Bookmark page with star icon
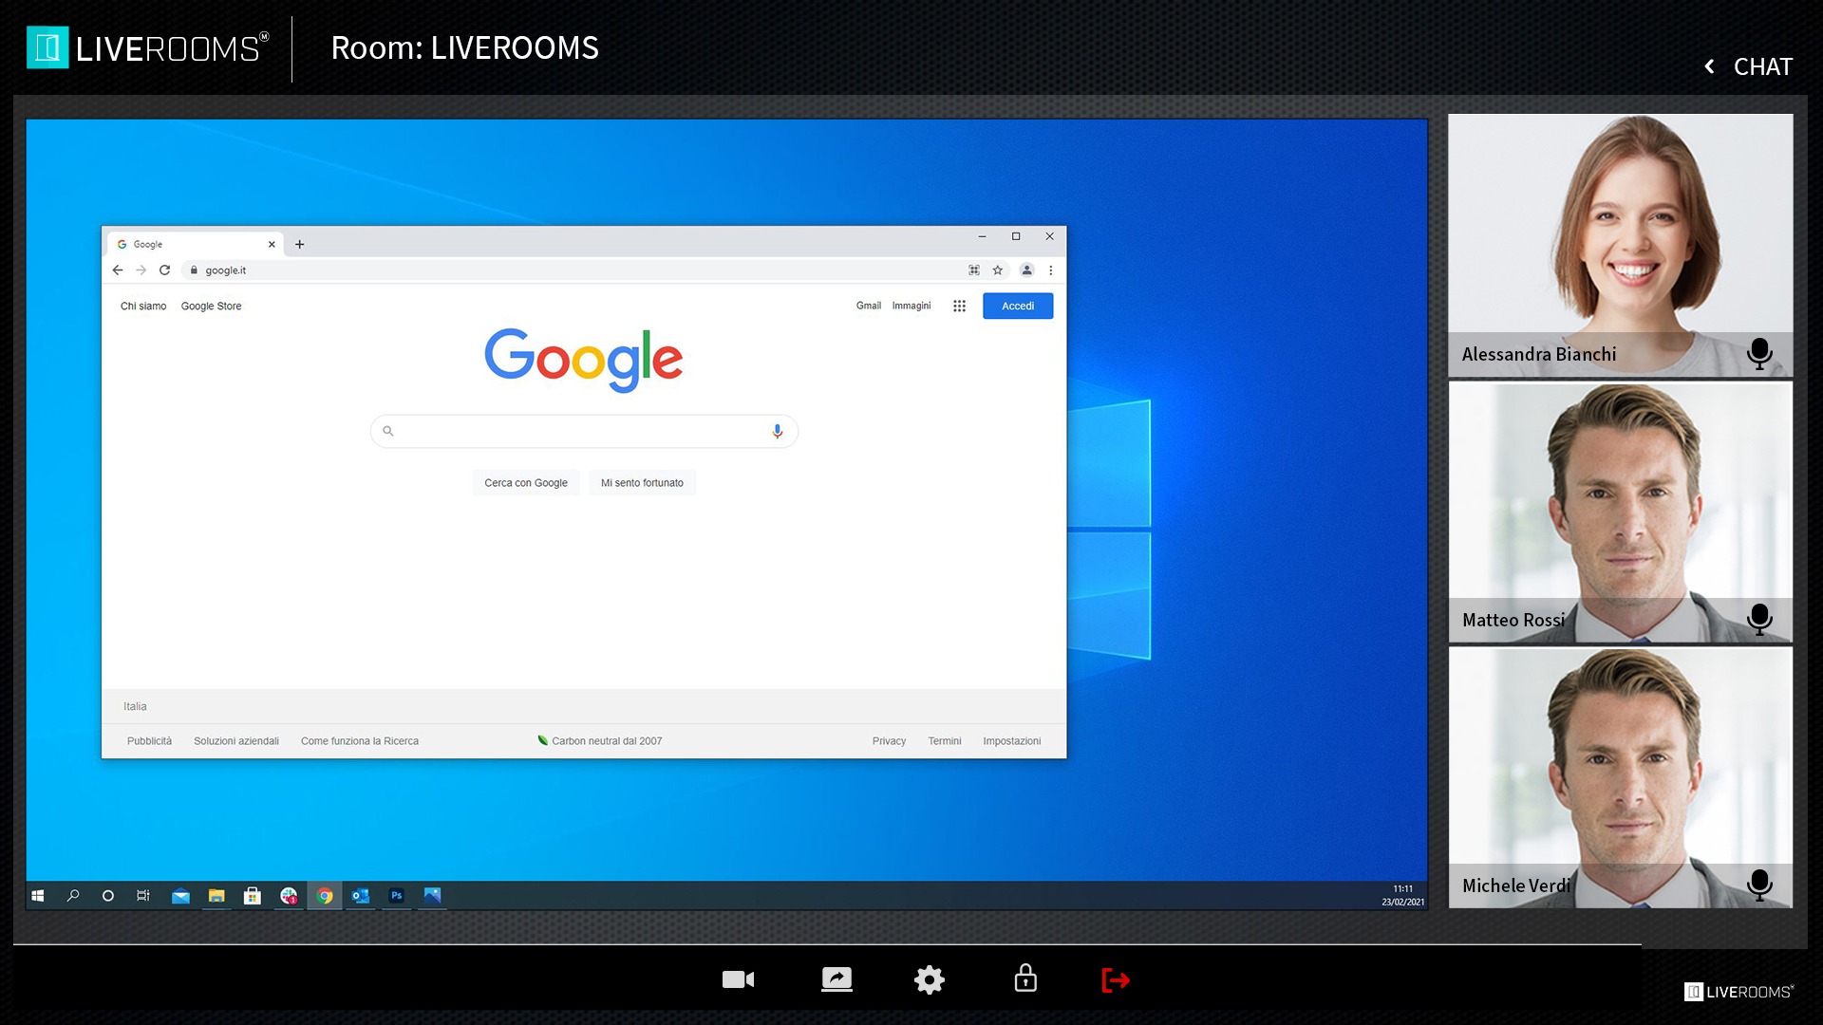This screenshot has height=1025, width=1823. pyautogui.click(x=998, y=270)
